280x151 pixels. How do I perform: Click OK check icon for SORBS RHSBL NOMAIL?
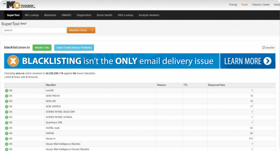click(x=7, y=117)
